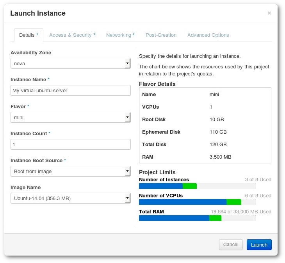Go to the Post-Creation tab
This screenshot has width=285, height=263.
pos(161,35)
